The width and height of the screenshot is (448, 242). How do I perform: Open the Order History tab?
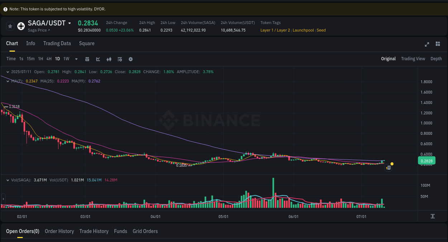point(59,231)
